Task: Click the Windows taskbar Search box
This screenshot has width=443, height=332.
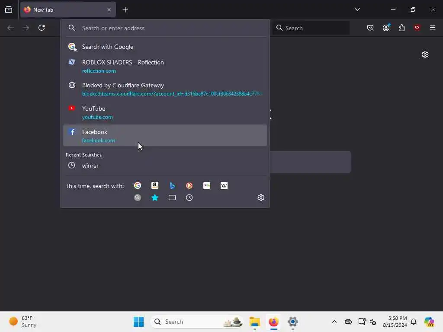Action: tap(197, 322)
